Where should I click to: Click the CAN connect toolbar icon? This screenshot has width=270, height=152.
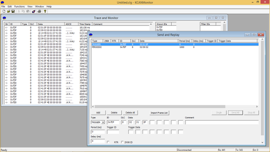click(x=34, y=11)
